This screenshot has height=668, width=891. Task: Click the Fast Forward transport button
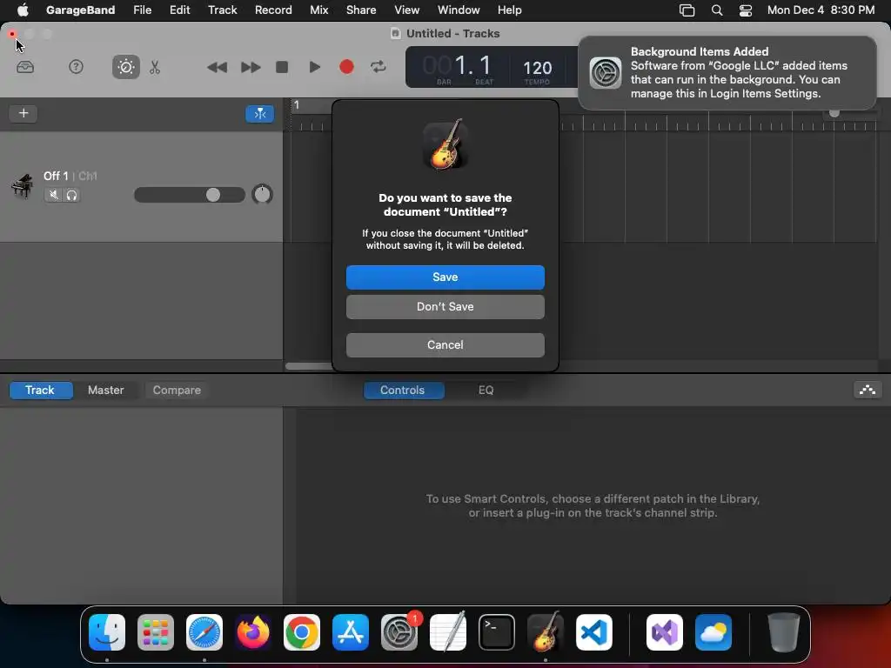(250, 67)
